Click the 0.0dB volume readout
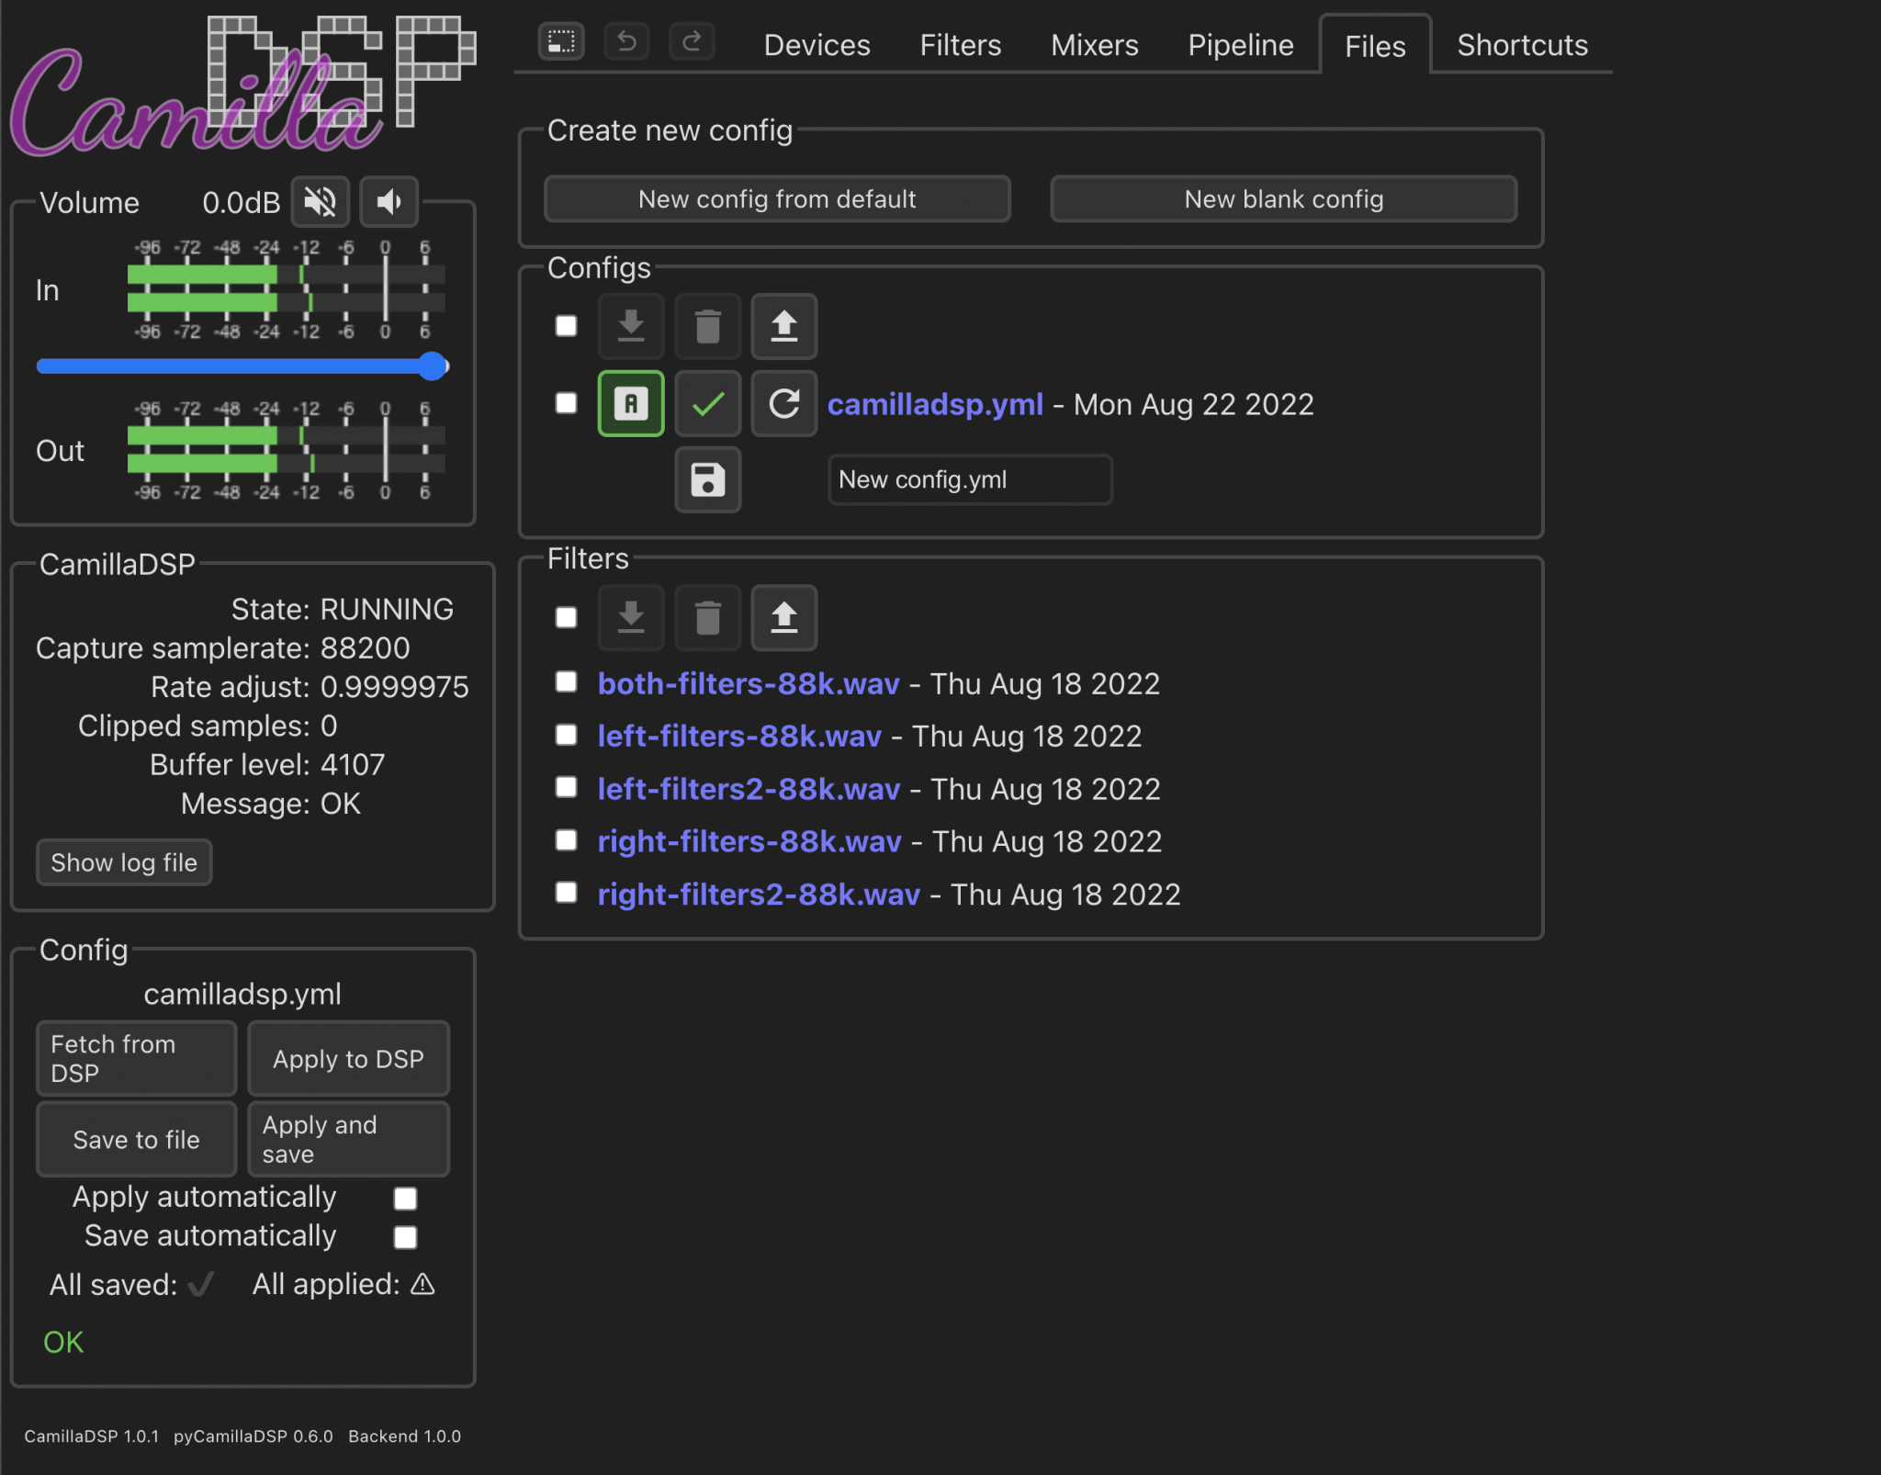 [x=241, y=203]
